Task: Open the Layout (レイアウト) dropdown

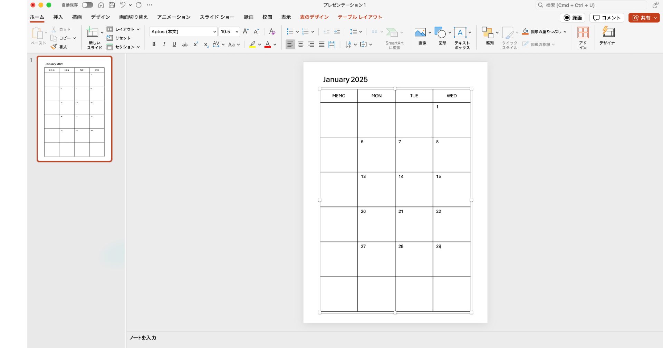Action: (x=124, y=29)
